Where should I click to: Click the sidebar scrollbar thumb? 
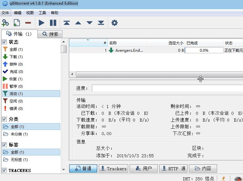click(64, 49)
